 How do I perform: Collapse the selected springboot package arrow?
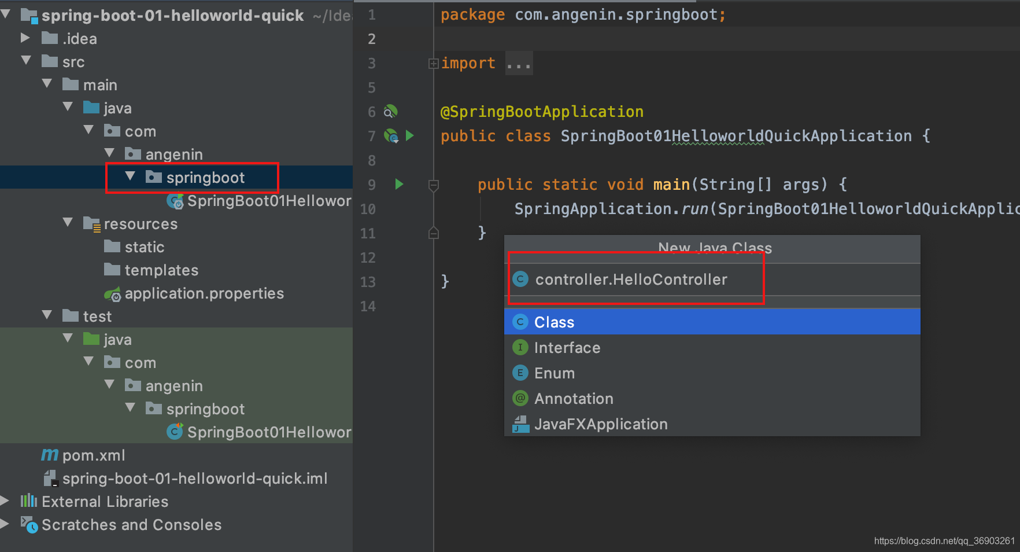tap(130, 176)
